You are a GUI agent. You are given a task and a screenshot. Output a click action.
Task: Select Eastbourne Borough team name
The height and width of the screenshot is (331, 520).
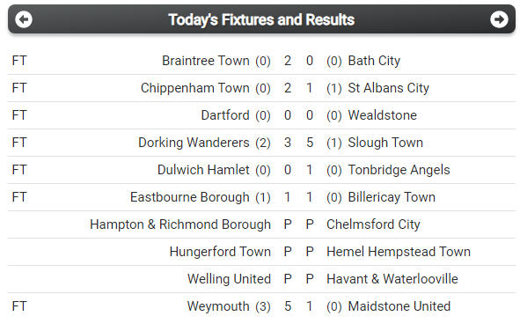(x=190, y=197)
